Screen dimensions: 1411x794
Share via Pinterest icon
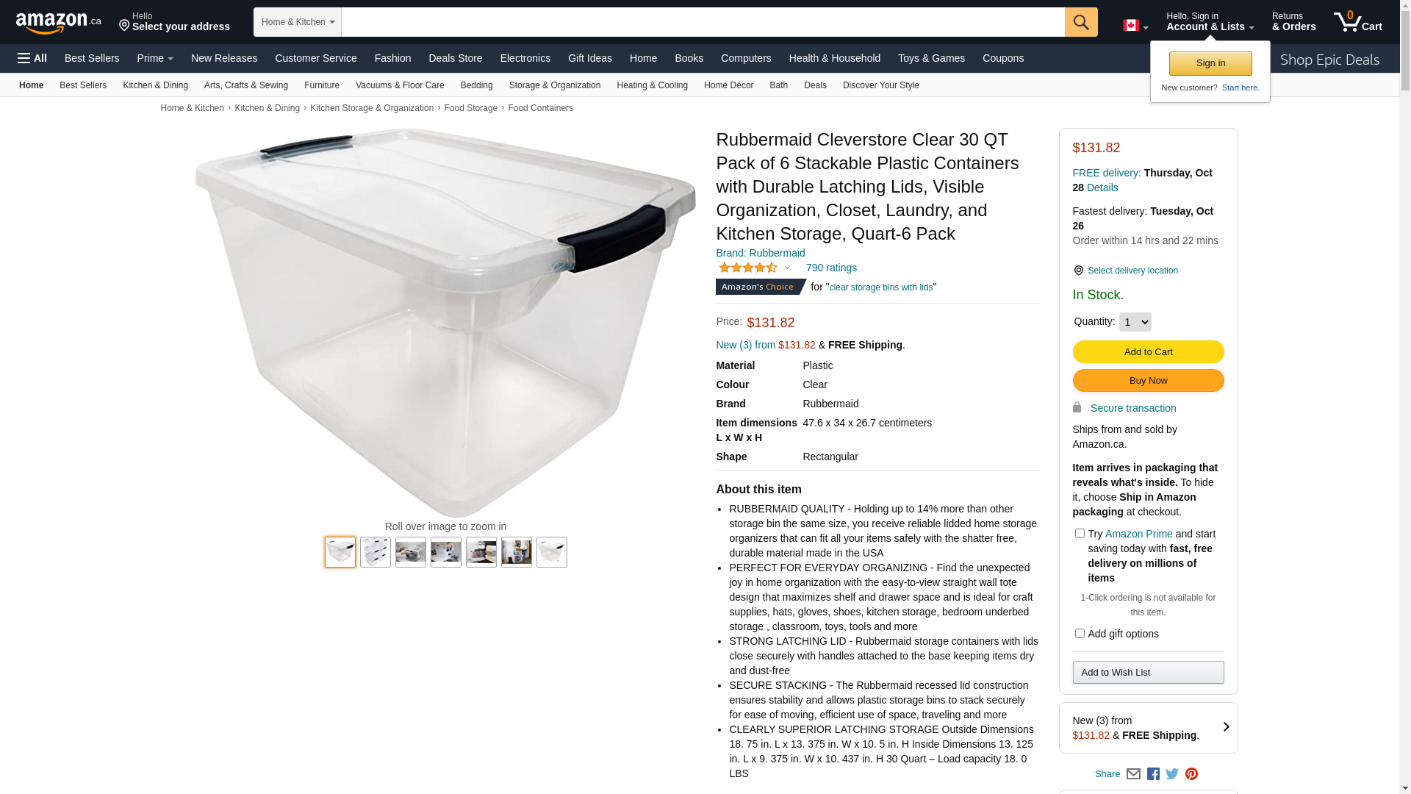[1191, 774]
